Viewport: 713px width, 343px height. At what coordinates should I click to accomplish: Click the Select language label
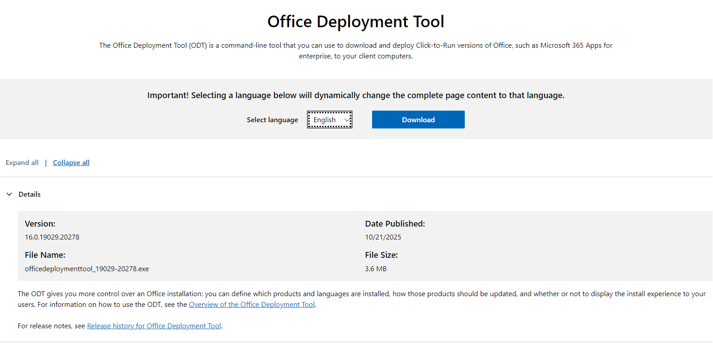(272, 120)
